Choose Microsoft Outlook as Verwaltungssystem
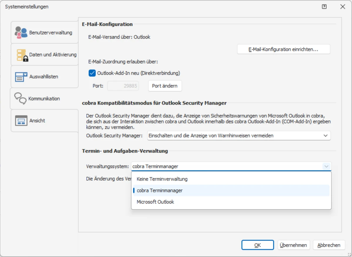 155,202
